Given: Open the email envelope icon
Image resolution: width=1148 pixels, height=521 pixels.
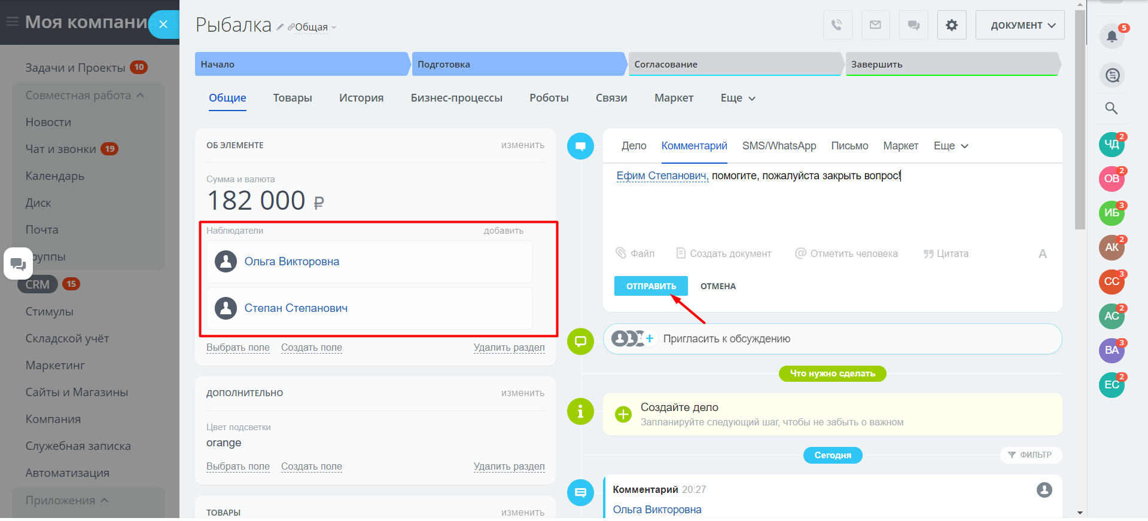Looking at the screenshot, I should tap(875, 25).
